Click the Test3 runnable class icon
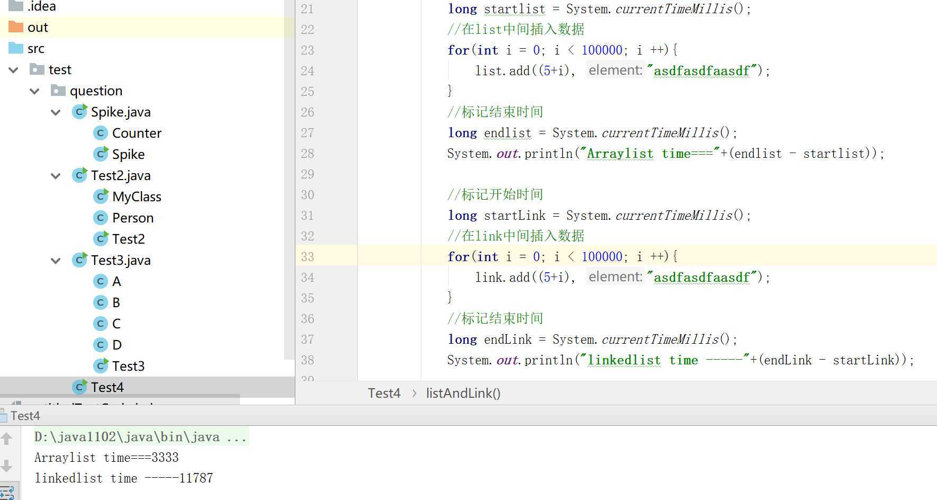This screenshot has height=500, width=937. [x=101, y=366]
